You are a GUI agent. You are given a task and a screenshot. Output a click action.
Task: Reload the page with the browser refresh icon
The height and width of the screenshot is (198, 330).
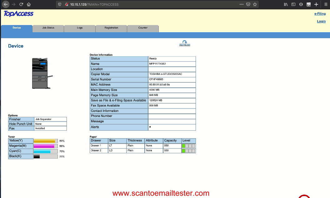coord(21,4)
